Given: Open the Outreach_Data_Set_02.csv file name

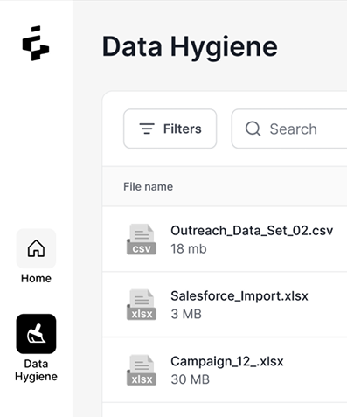Looking at the screenshot, I should coord(252,231).
